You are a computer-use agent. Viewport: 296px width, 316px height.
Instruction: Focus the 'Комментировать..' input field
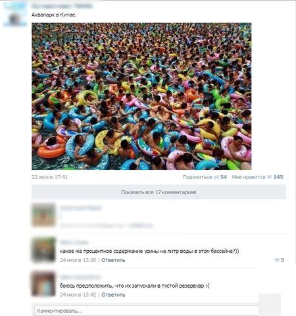click(x=147, y=311)
